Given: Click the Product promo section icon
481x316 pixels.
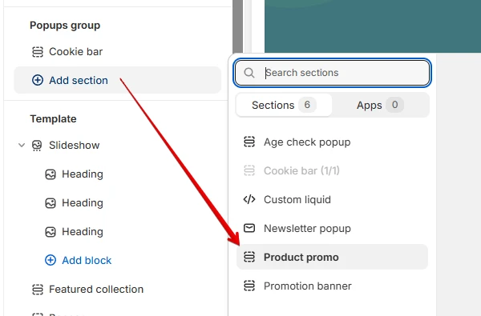Looking at the screenshot, I should (x=249, y=257).
